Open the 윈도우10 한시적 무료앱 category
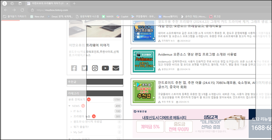The height and width of the screenshot is (140, 272). pos(88,122)
